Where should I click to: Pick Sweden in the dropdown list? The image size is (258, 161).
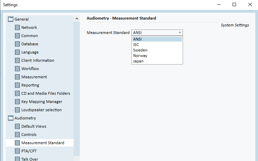click(157, 50)
